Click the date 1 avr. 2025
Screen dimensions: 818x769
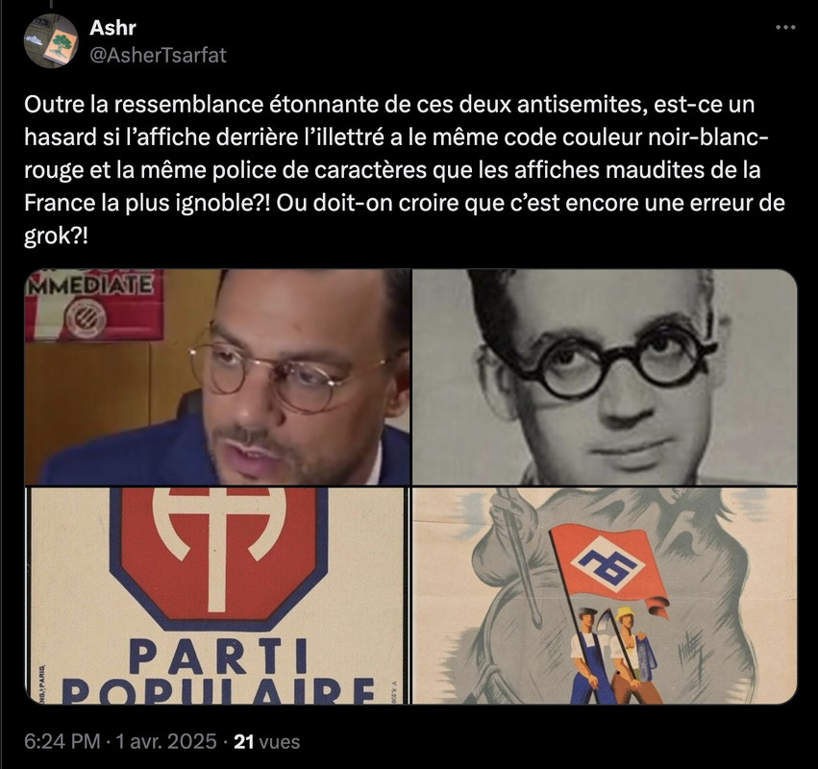tap(166, 741)
